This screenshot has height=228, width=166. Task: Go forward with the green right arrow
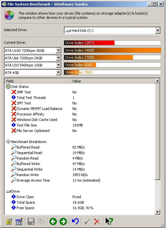coord(63,222)
